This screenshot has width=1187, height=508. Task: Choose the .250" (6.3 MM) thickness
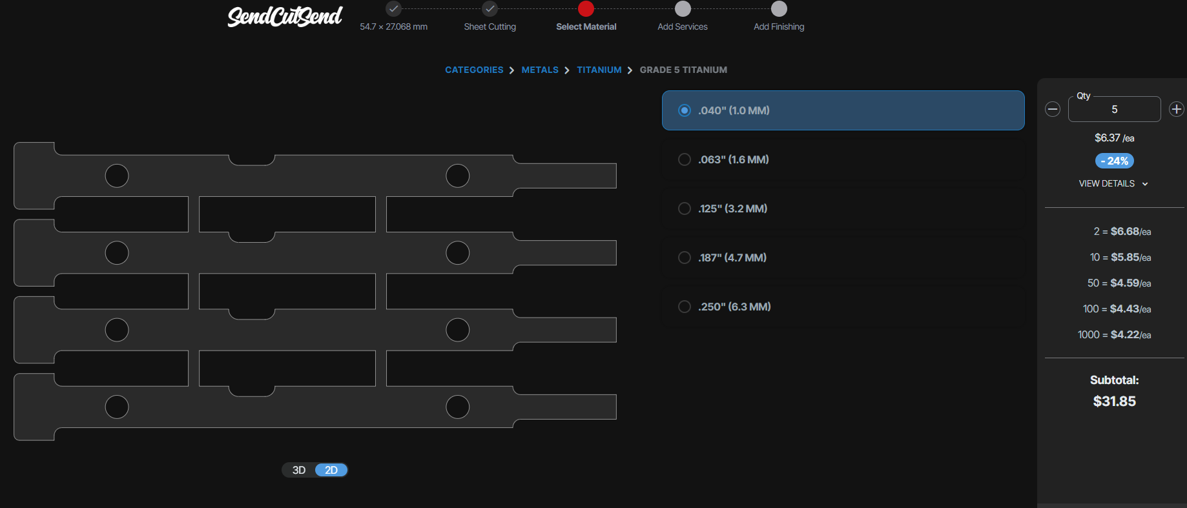tap(685, 307)
